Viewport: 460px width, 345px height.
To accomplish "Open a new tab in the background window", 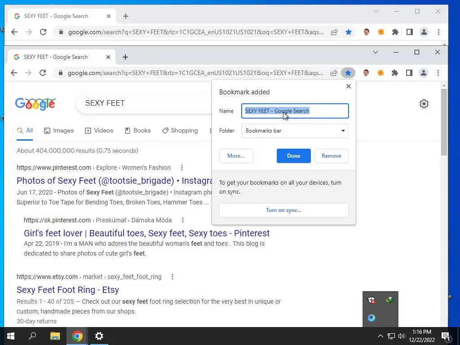I will 126,16.
